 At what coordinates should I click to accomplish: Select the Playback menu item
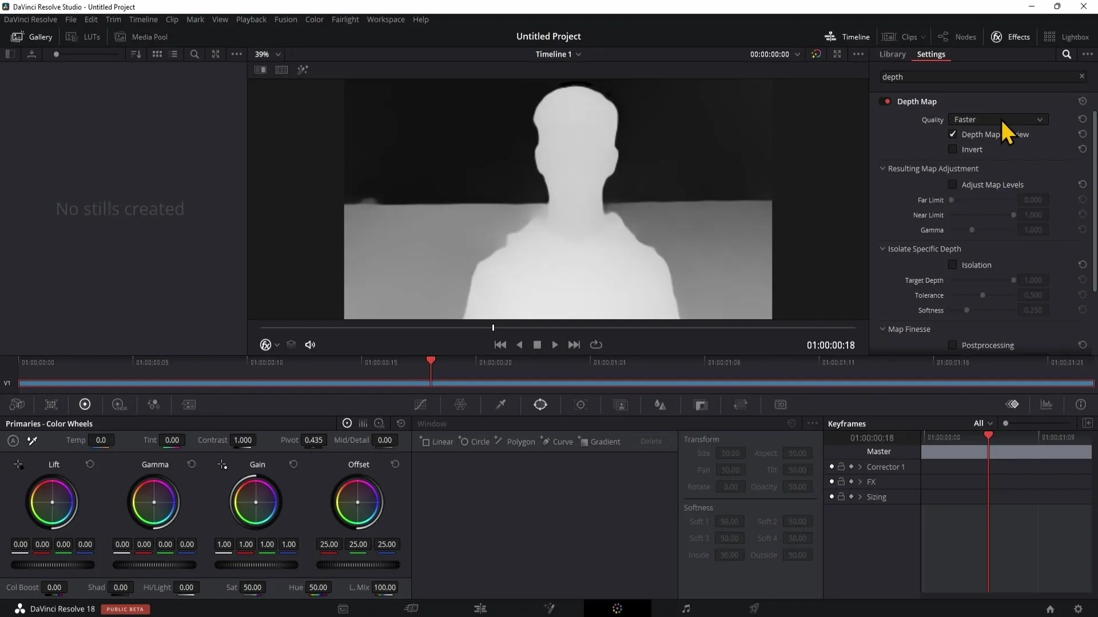(x=250, y=19)
